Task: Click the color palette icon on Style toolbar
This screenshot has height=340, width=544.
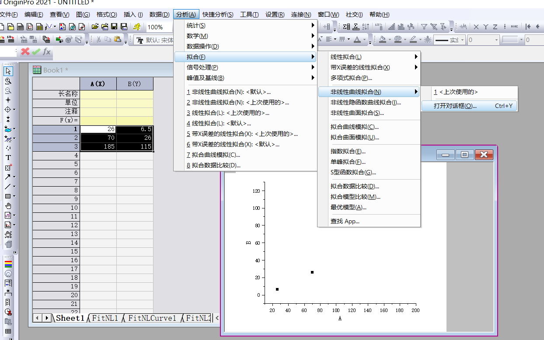Action: pos(397,39)
